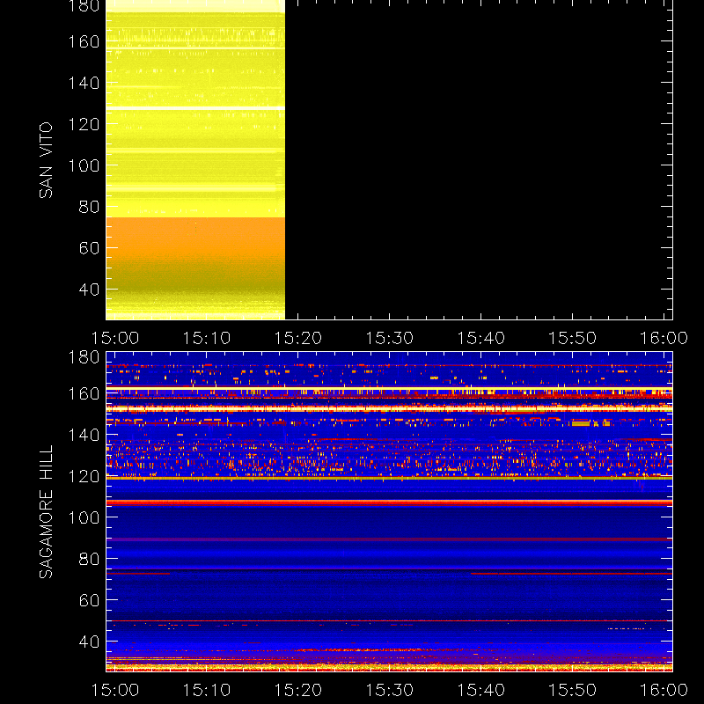Pick the 15:50 time label under San Vito plot
The image size is (704, 704).
pyautogui.click(x=573, y=338)
